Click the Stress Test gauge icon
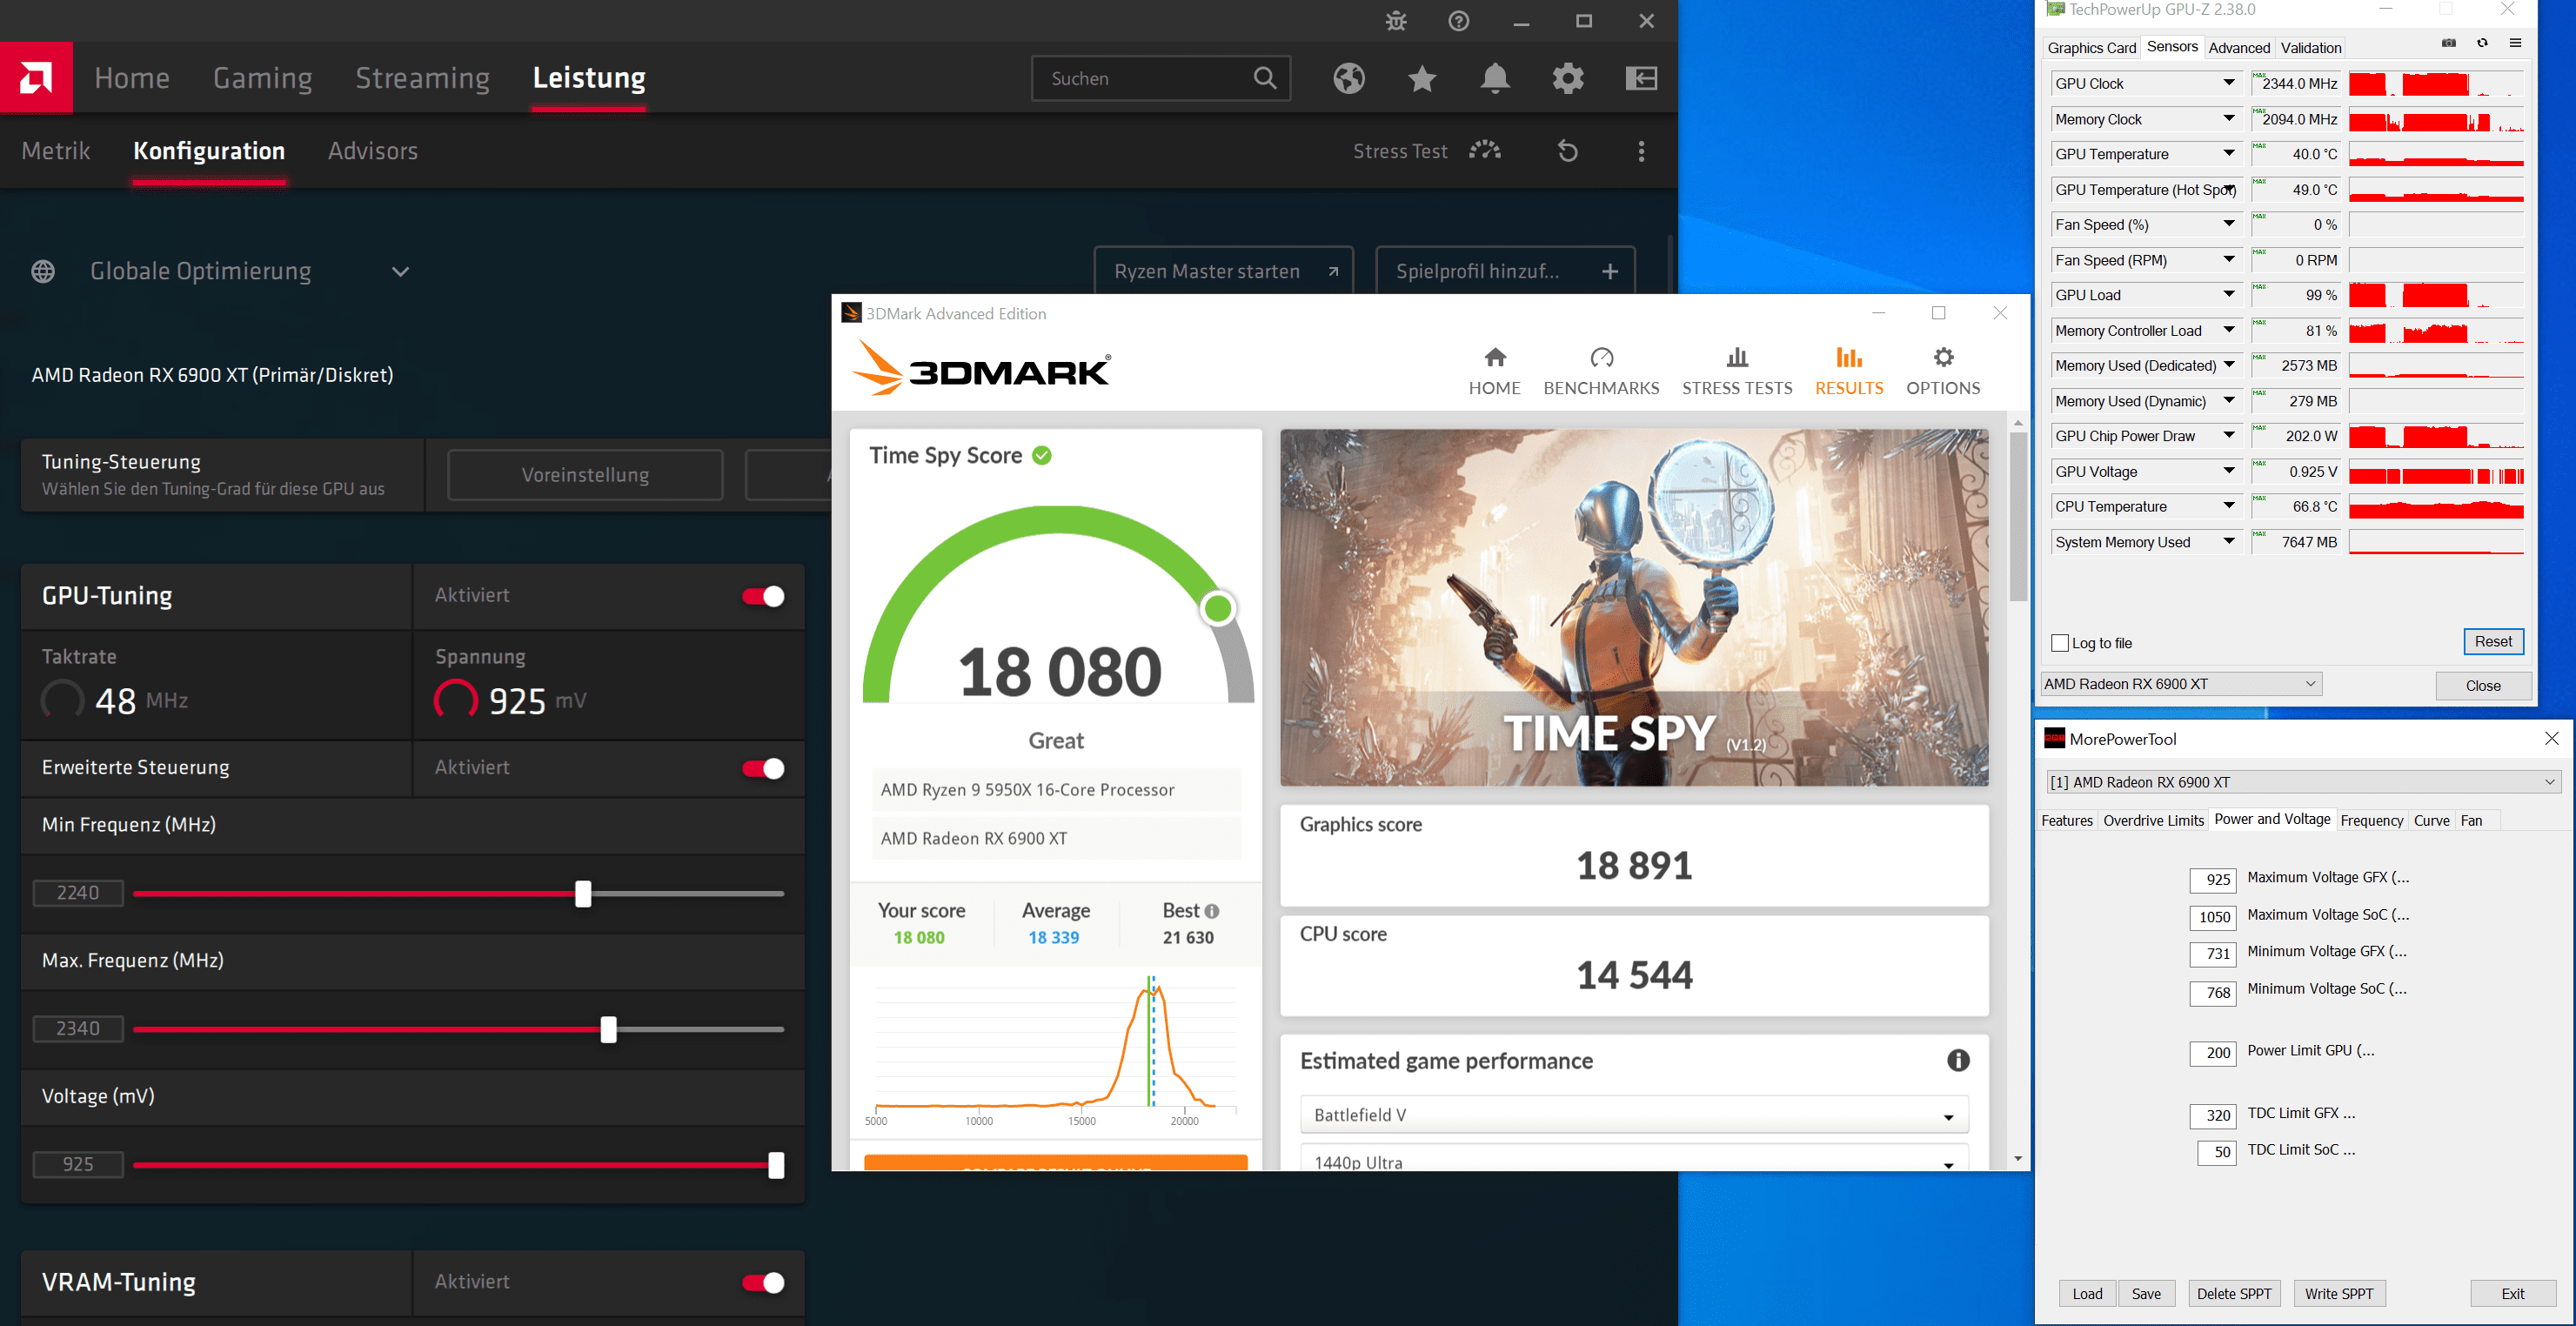The image size is (2576, 1326). [1485, 151]
